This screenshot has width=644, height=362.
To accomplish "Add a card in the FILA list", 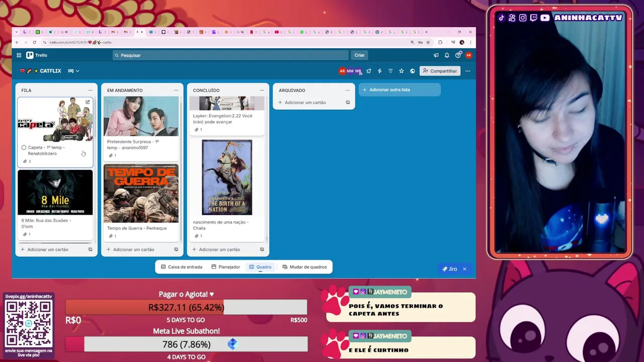I will [x=48, y=249].
